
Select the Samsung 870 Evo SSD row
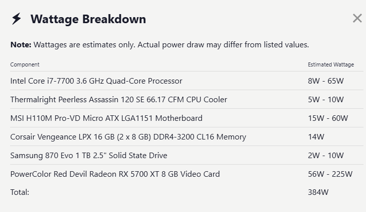pyautogui.click(x=187, y=155)
